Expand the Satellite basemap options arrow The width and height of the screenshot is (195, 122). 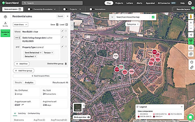coord(83,105)
